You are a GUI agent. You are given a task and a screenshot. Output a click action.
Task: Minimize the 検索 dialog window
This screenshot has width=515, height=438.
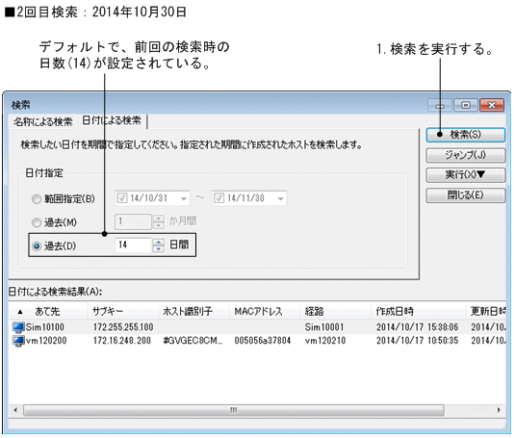440,105
